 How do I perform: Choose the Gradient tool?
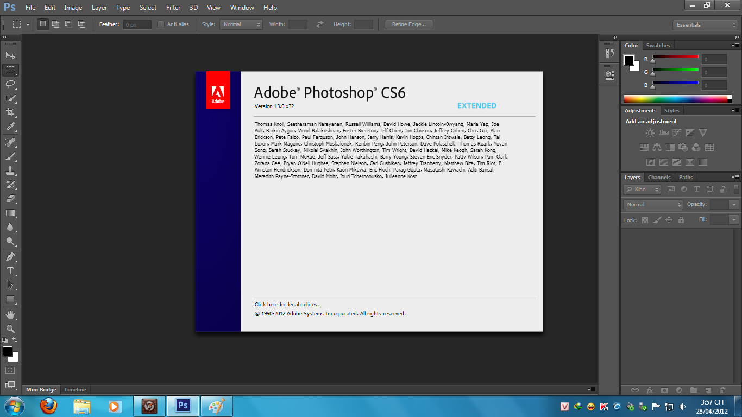tap(10, 213)
